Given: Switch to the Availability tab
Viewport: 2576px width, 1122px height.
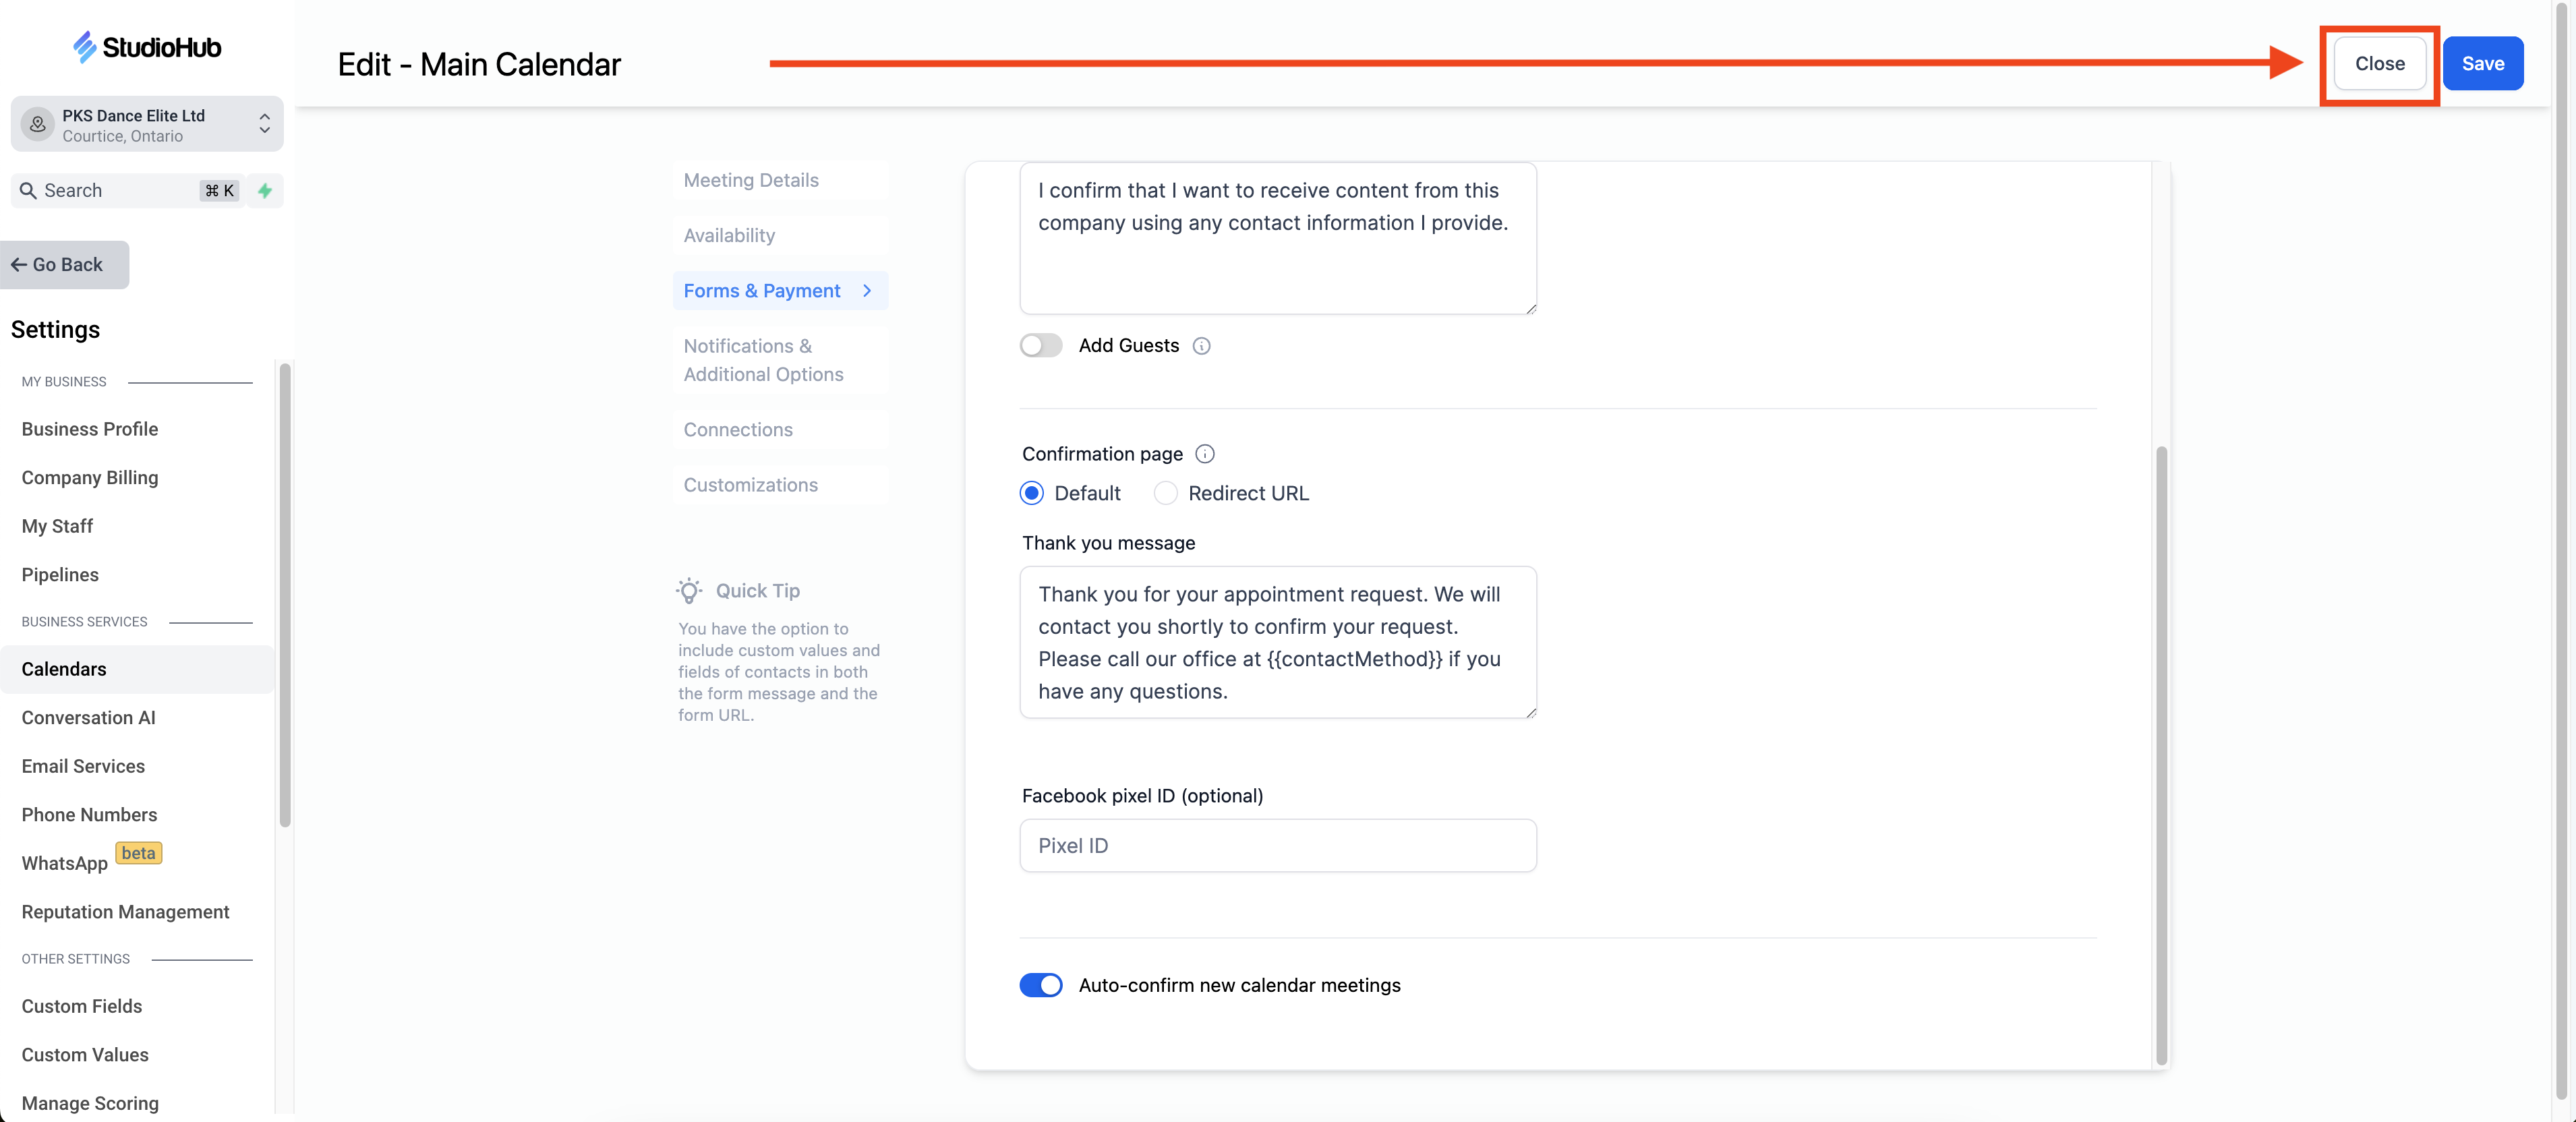Looking at the screenshot, I should pyautogui.click(x=729, y=235).
